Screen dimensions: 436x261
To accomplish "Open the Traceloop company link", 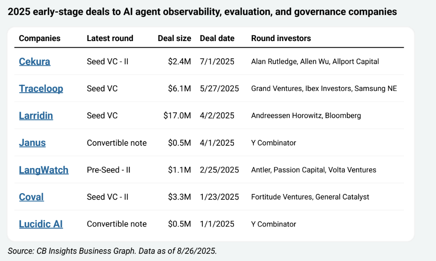I will pyautogui.click(x=41, y=88).
